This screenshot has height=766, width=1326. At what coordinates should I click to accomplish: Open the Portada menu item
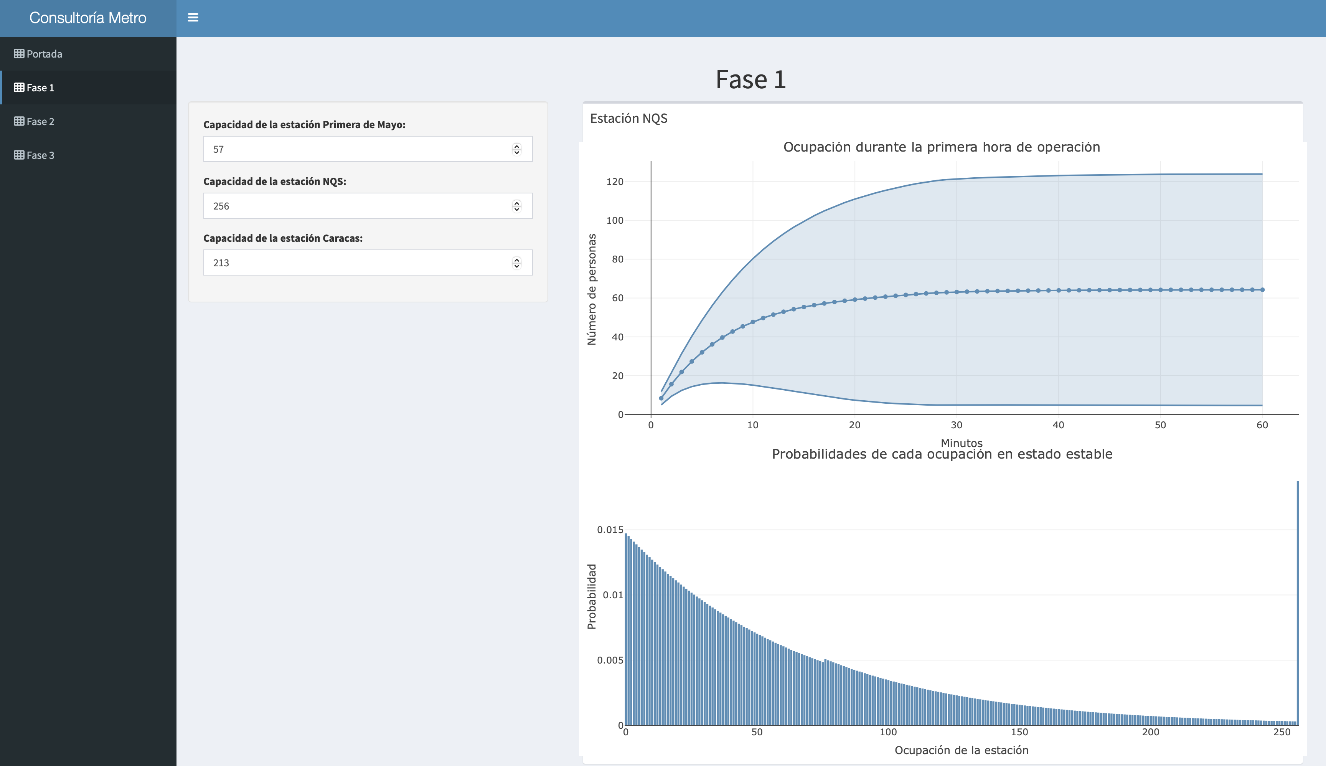pyautogui.click(x=44, y=54)
